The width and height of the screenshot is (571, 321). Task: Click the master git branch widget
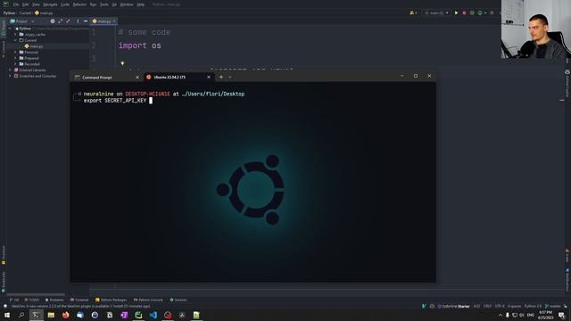pyautogui.click(x=553, y=306)
